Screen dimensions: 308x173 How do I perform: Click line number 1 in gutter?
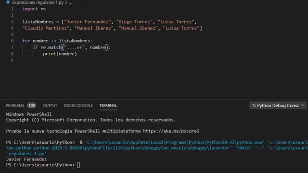coord(12,9)
